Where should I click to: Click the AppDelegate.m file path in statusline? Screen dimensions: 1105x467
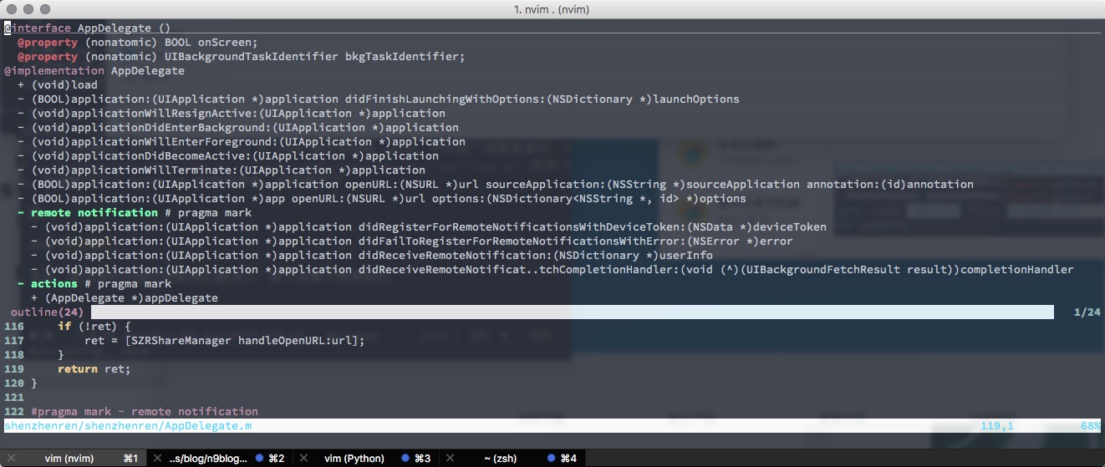tap(128, 426)
